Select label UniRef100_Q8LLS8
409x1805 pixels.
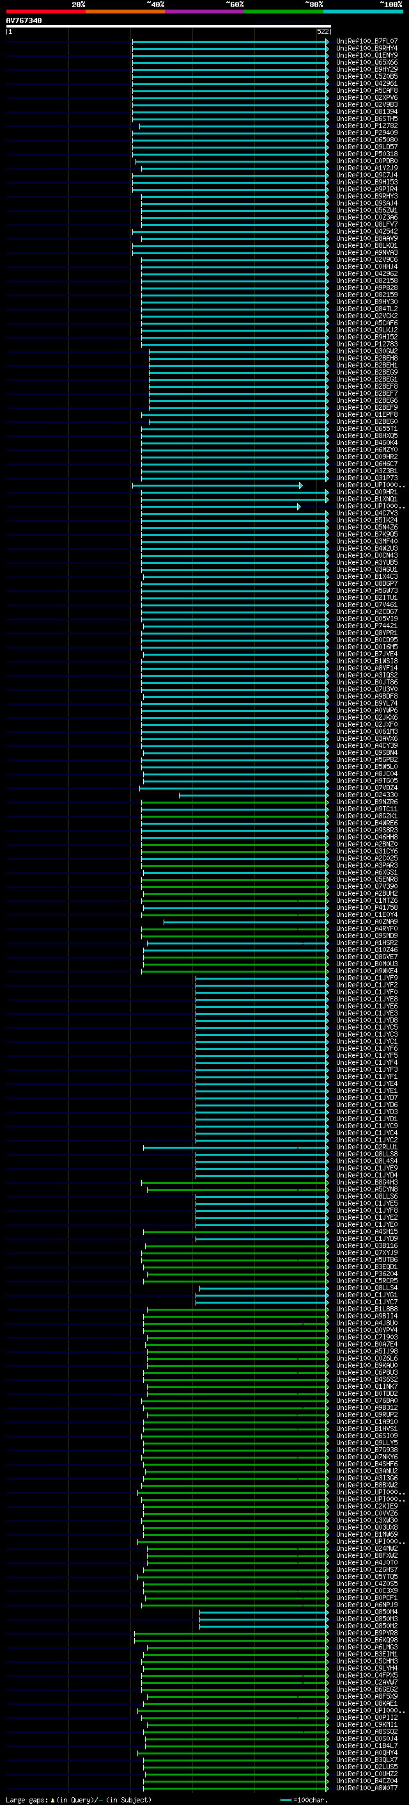366,1154
